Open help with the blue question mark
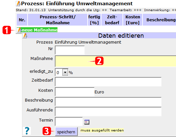 click(x=27, y=131)
